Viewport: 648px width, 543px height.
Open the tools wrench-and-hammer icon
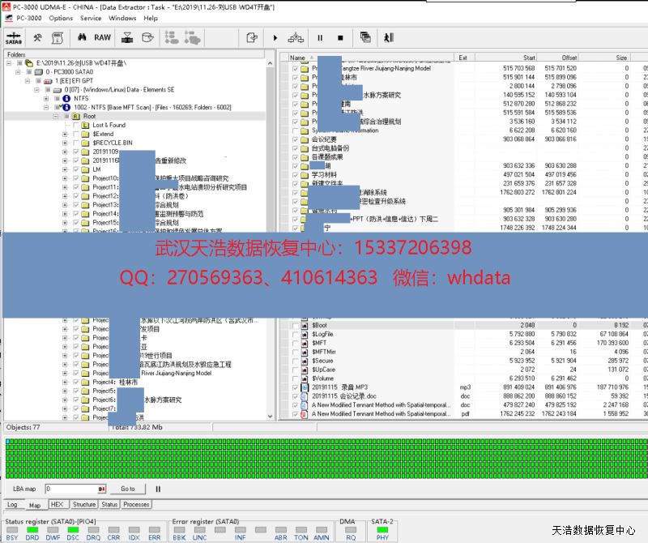tap(37, 37)
